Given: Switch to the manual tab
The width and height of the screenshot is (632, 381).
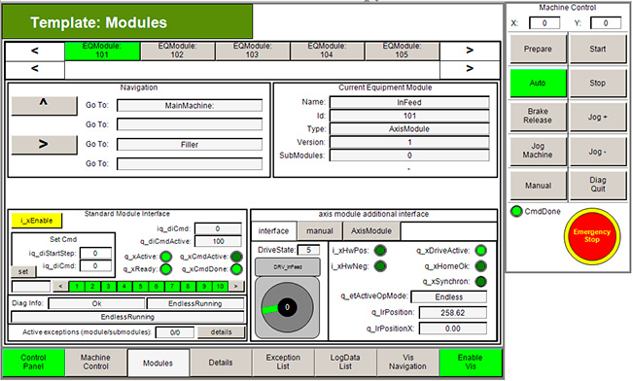Looking at the screenshot, I should coord(320,231).
